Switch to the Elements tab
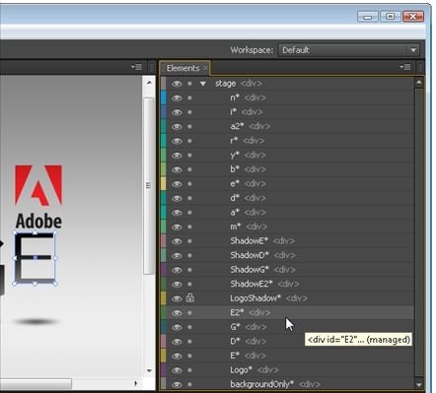This screenshot has width=436, height=393. 182,68
